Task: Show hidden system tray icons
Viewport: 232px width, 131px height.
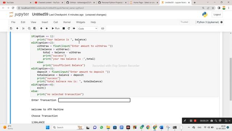Action: [189, 127]
